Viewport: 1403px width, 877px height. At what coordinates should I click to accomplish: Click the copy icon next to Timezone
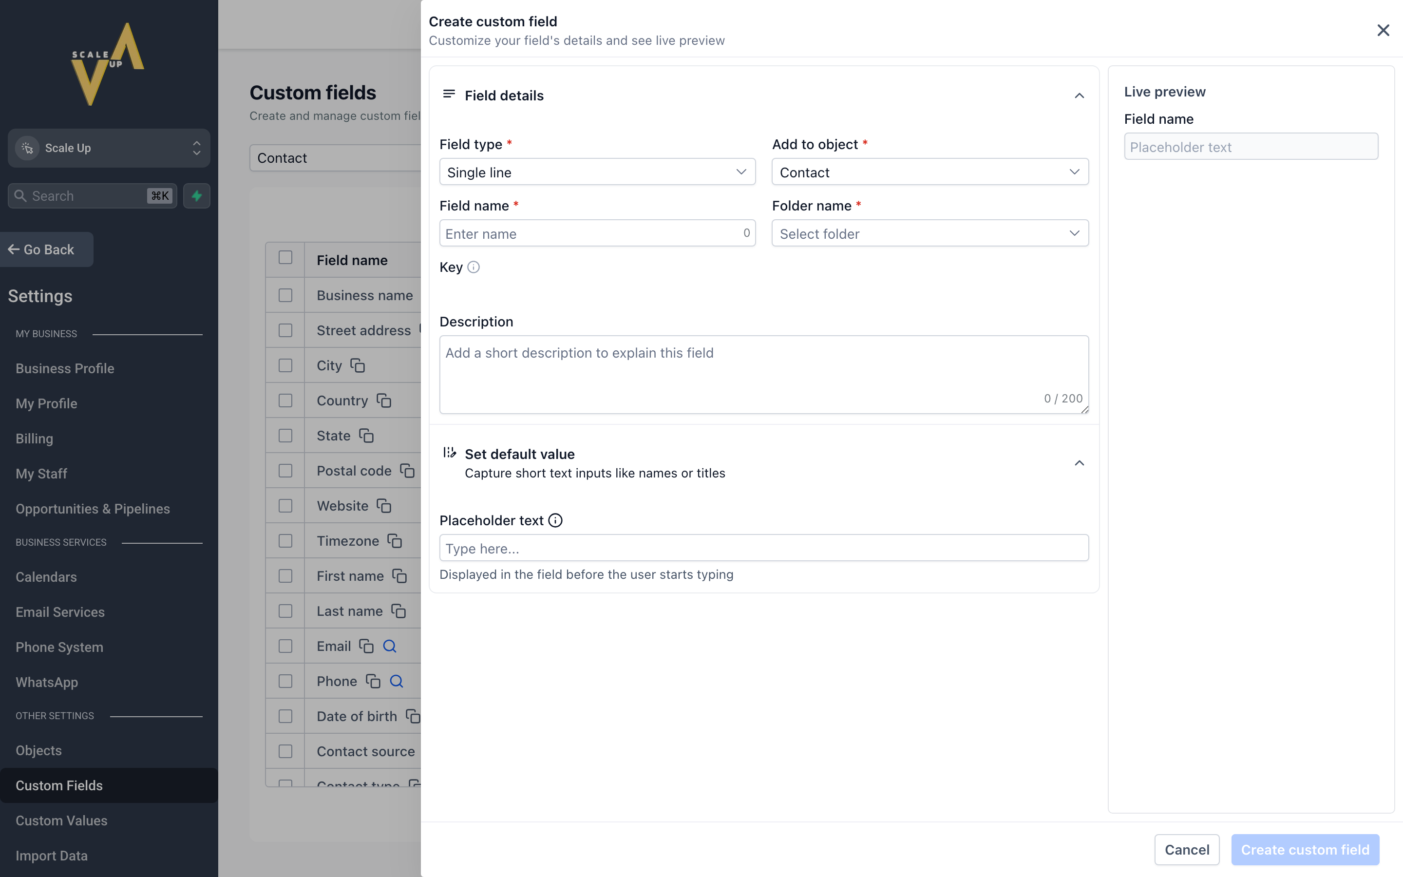(x=395, y=541)
